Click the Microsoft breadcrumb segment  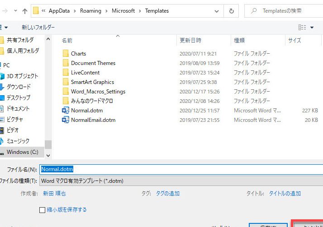coord(123,11)
